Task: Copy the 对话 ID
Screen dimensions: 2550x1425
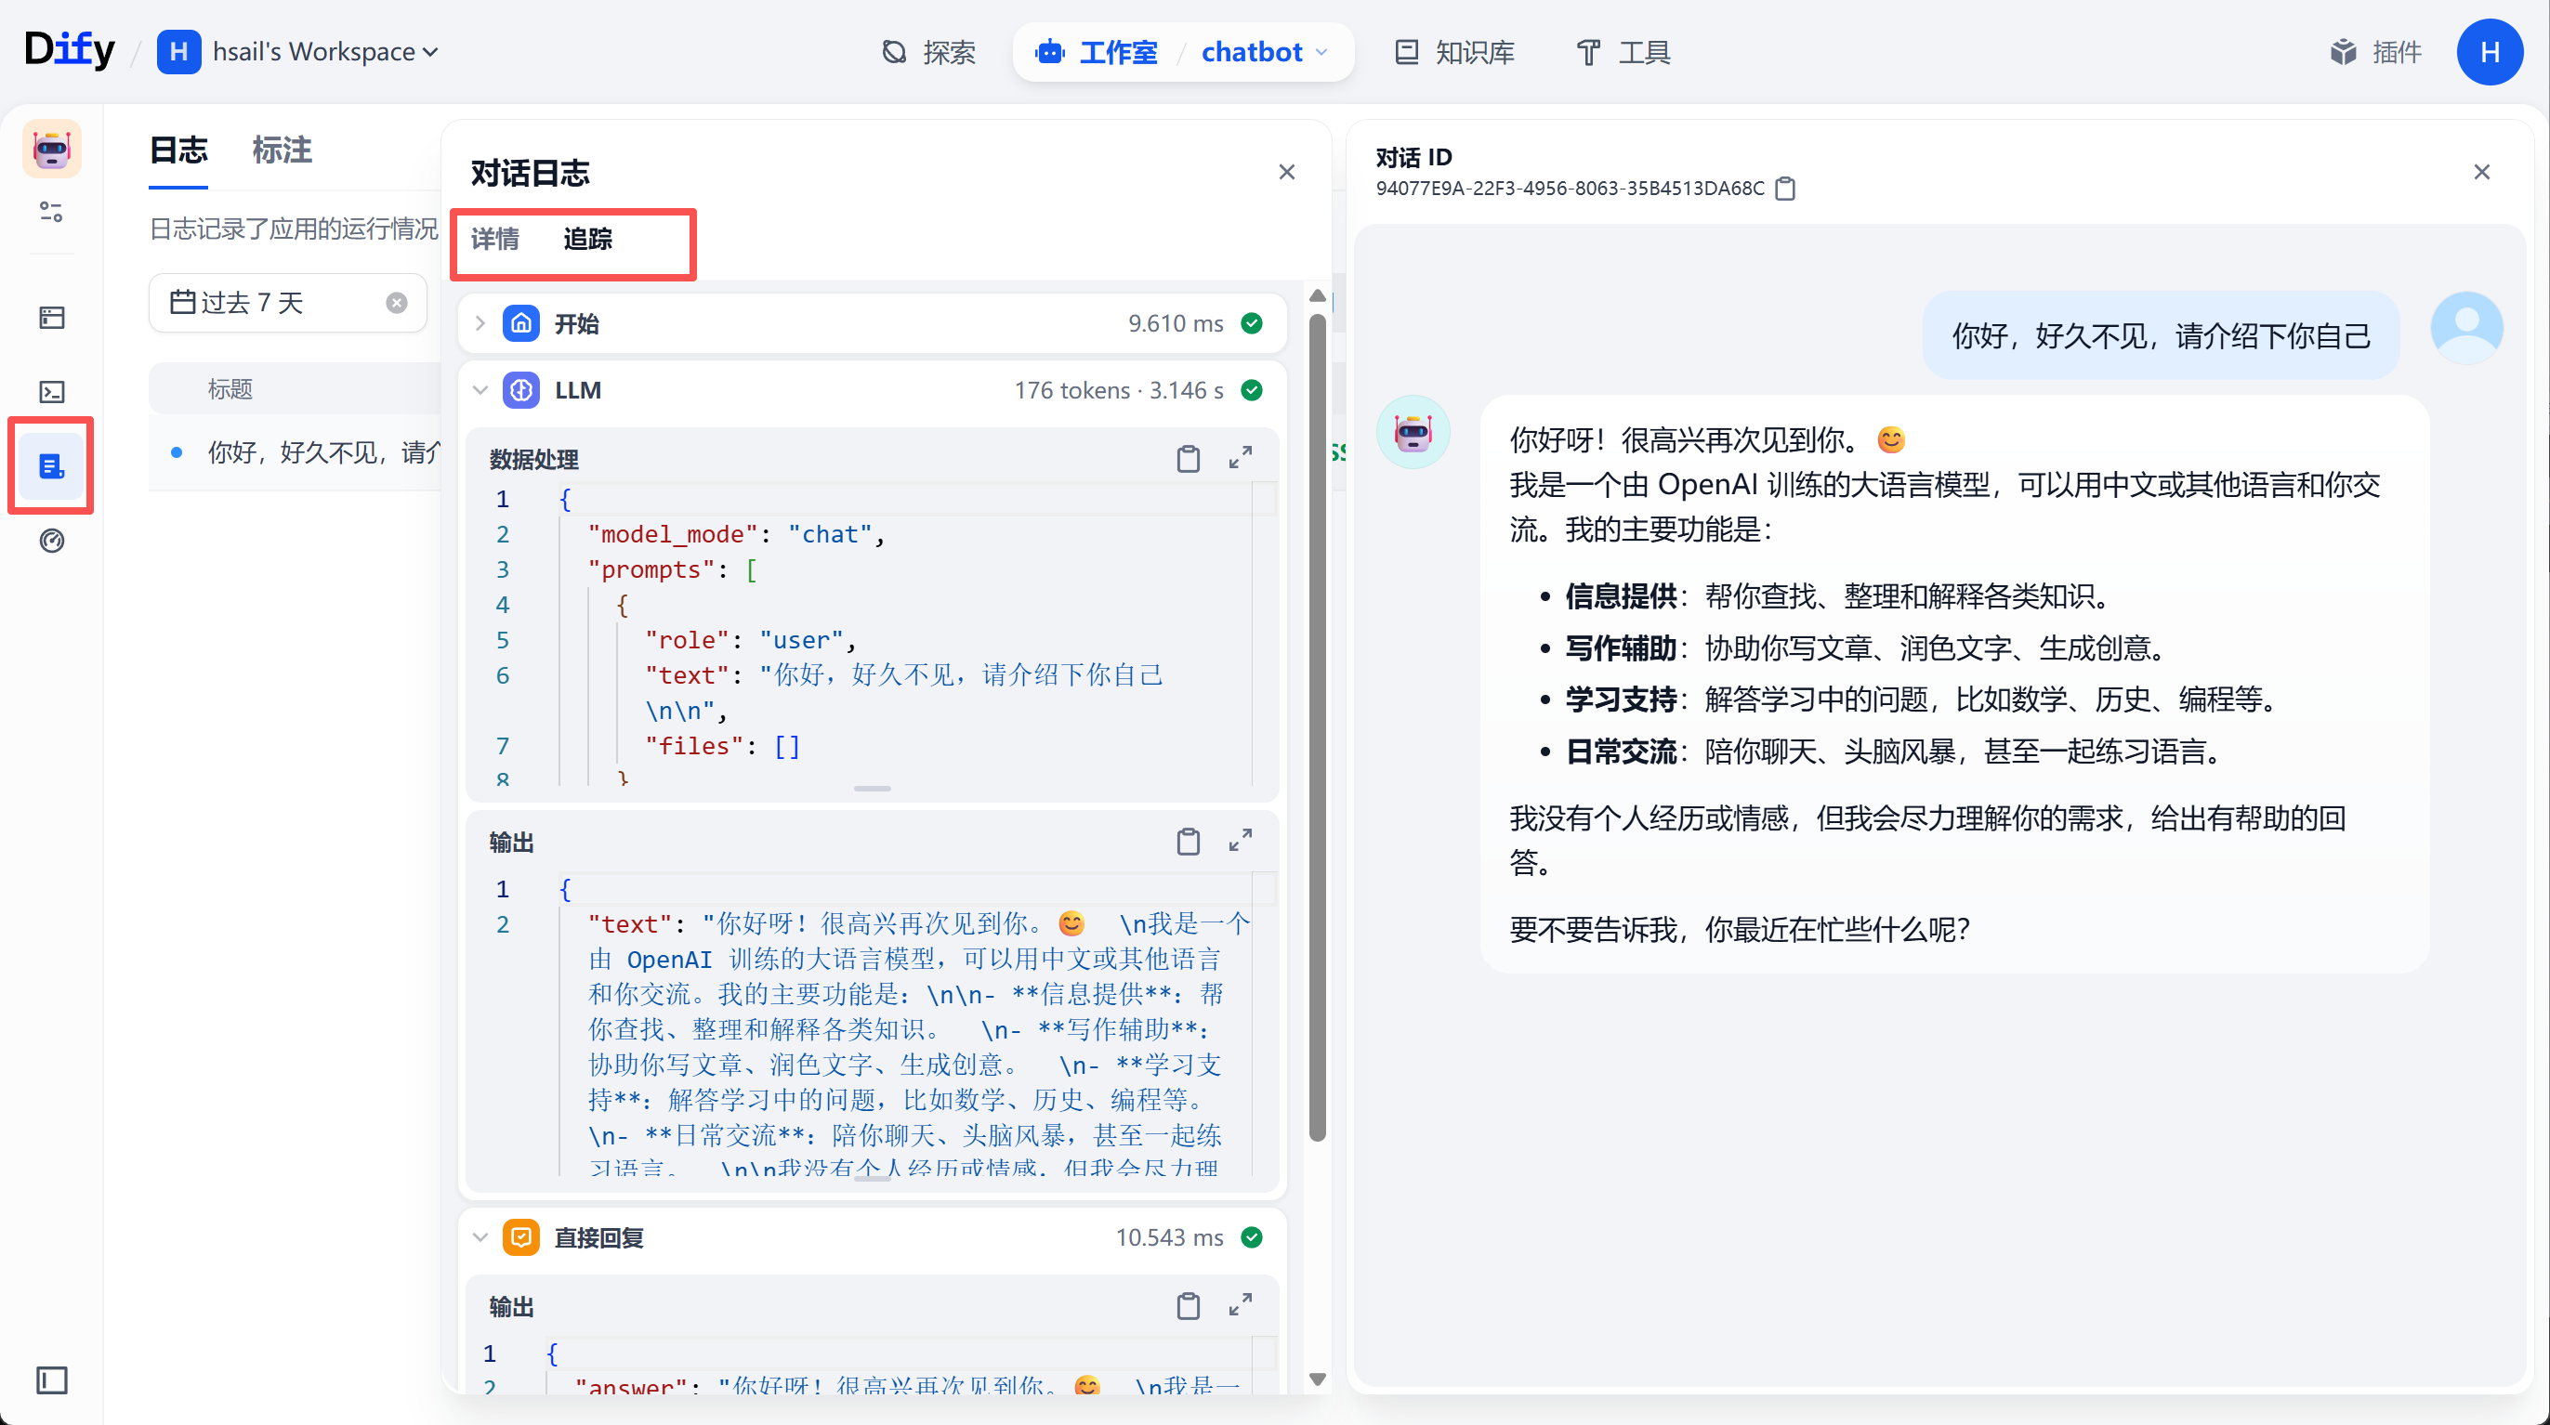Action: (1785, 188)
